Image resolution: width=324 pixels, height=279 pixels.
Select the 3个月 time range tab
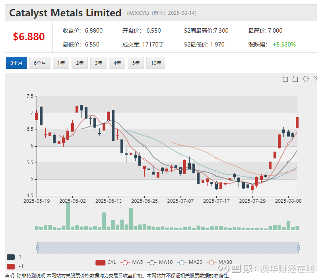(x=16, y=63)
